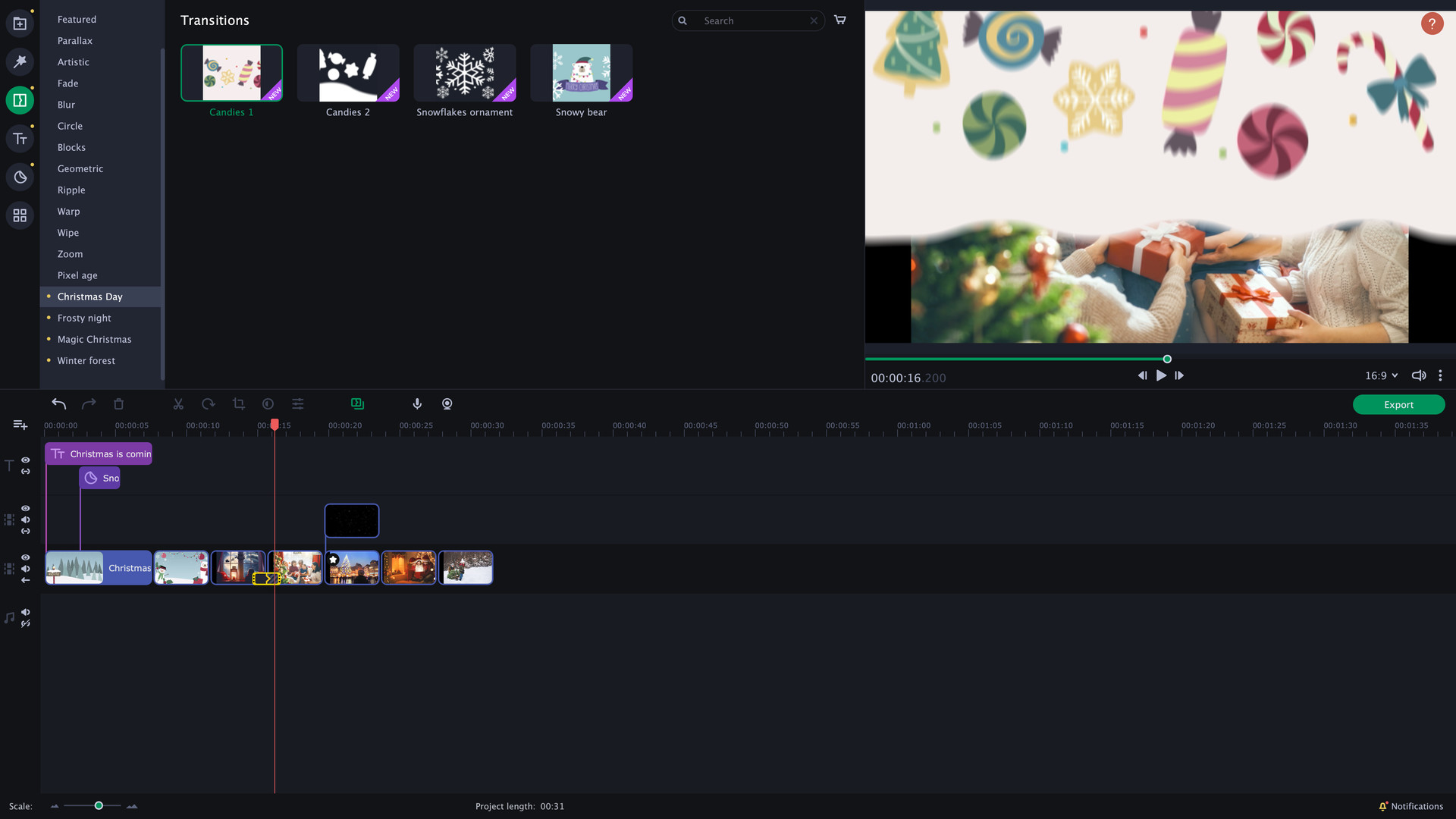Open the 16:9 aspect ratio dropdown
This screenshot has height=819, width=1456.
[x=1380, y=375]
